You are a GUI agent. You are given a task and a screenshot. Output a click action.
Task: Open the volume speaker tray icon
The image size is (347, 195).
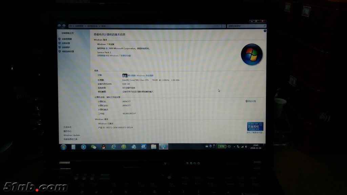point(246,147)
